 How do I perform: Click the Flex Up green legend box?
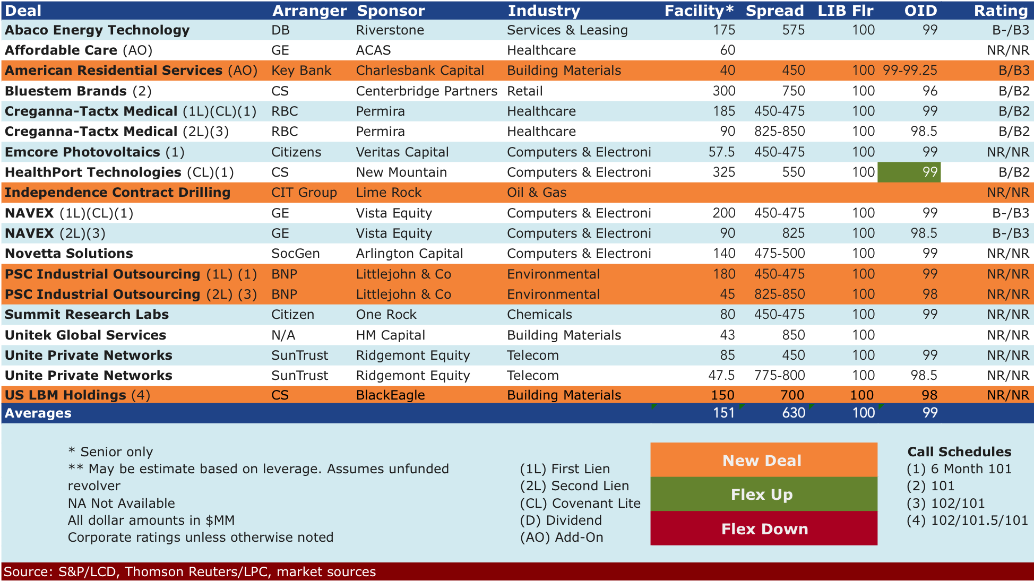(x=764, y=494)
